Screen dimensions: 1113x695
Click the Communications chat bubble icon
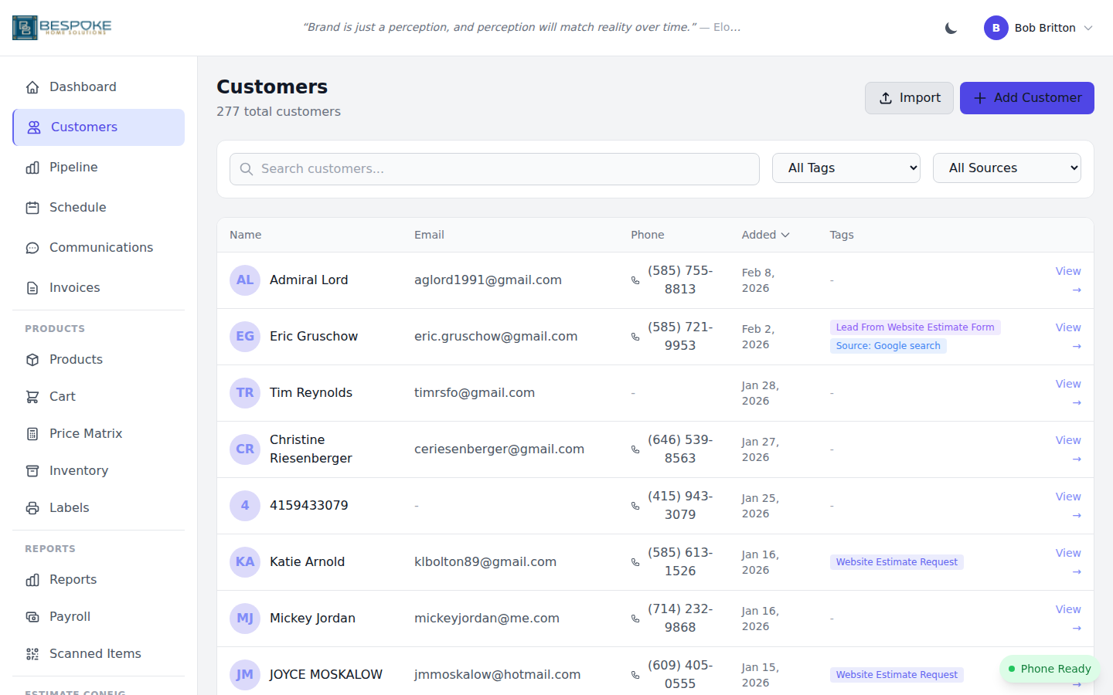point(32,248)
